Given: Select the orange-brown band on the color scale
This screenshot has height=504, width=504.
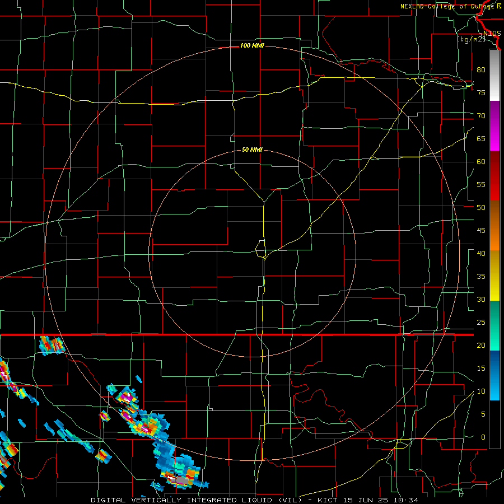Looking at the screenshot, I should [494, 226].
